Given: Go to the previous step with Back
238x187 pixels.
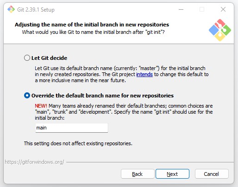Looking at the screenshot, I should coord(138,174).
